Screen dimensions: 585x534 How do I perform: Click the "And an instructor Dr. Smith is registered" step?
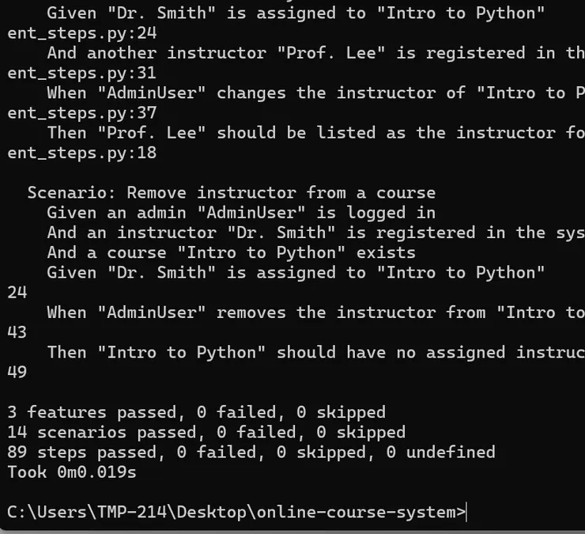tap(315, 233)
